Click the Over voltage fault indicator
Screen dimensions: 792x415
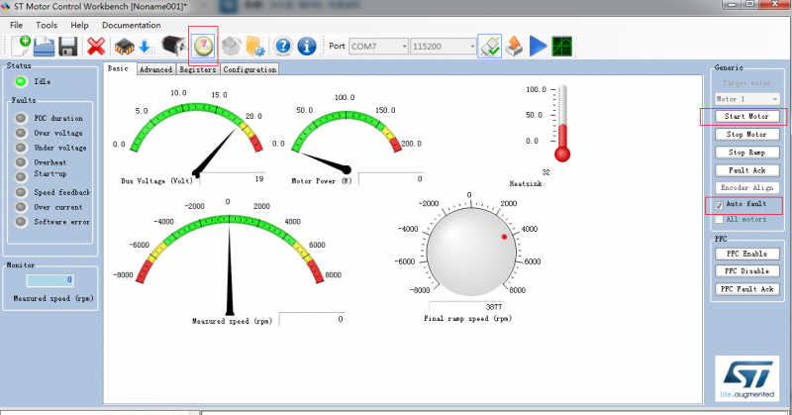[x=21, y=133]
